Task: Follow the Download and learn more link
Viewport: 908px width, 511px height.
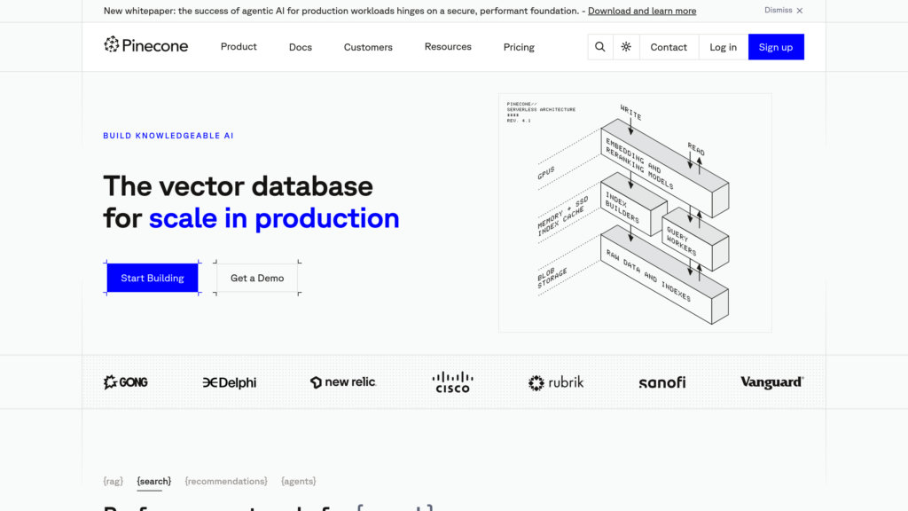Action: coord(642,11)
